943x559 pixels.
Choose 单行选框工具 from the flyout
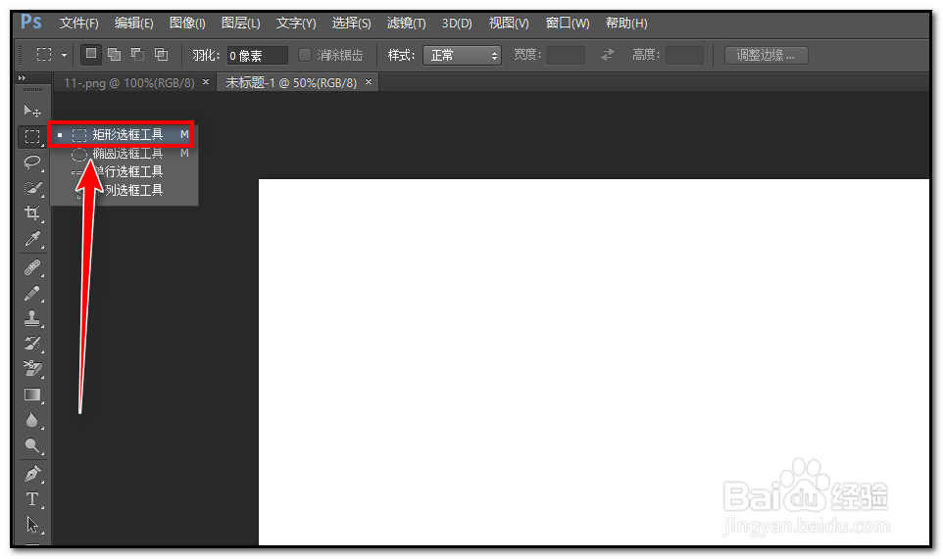(x=124, y=171)
